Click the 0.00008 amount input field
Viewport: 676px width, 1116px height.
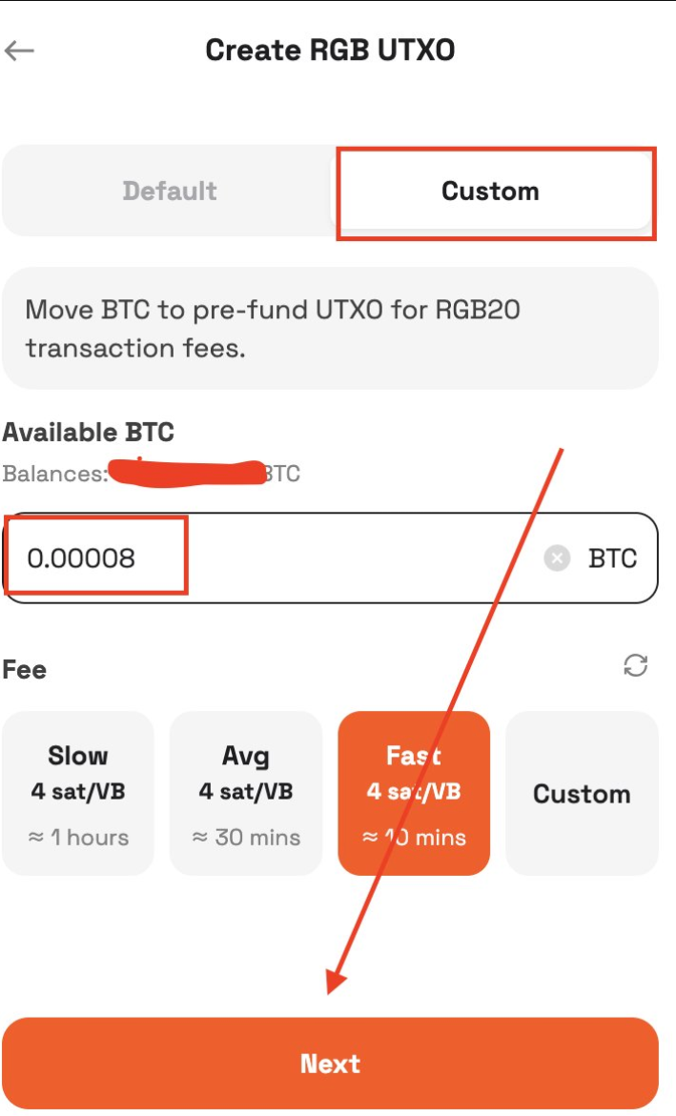click(x=331, y=558)
